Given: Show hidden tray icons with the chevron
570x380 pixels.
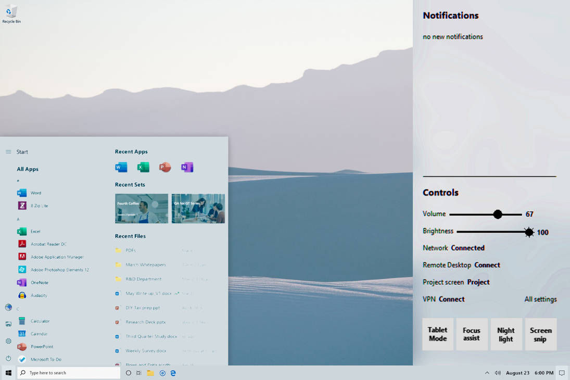Looking at the screenshot, I should (487, 373).
